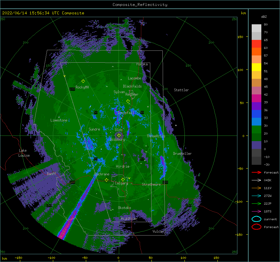Click the Didsbury label
Screen dimensions: 280x262
[x=118, y=140]
